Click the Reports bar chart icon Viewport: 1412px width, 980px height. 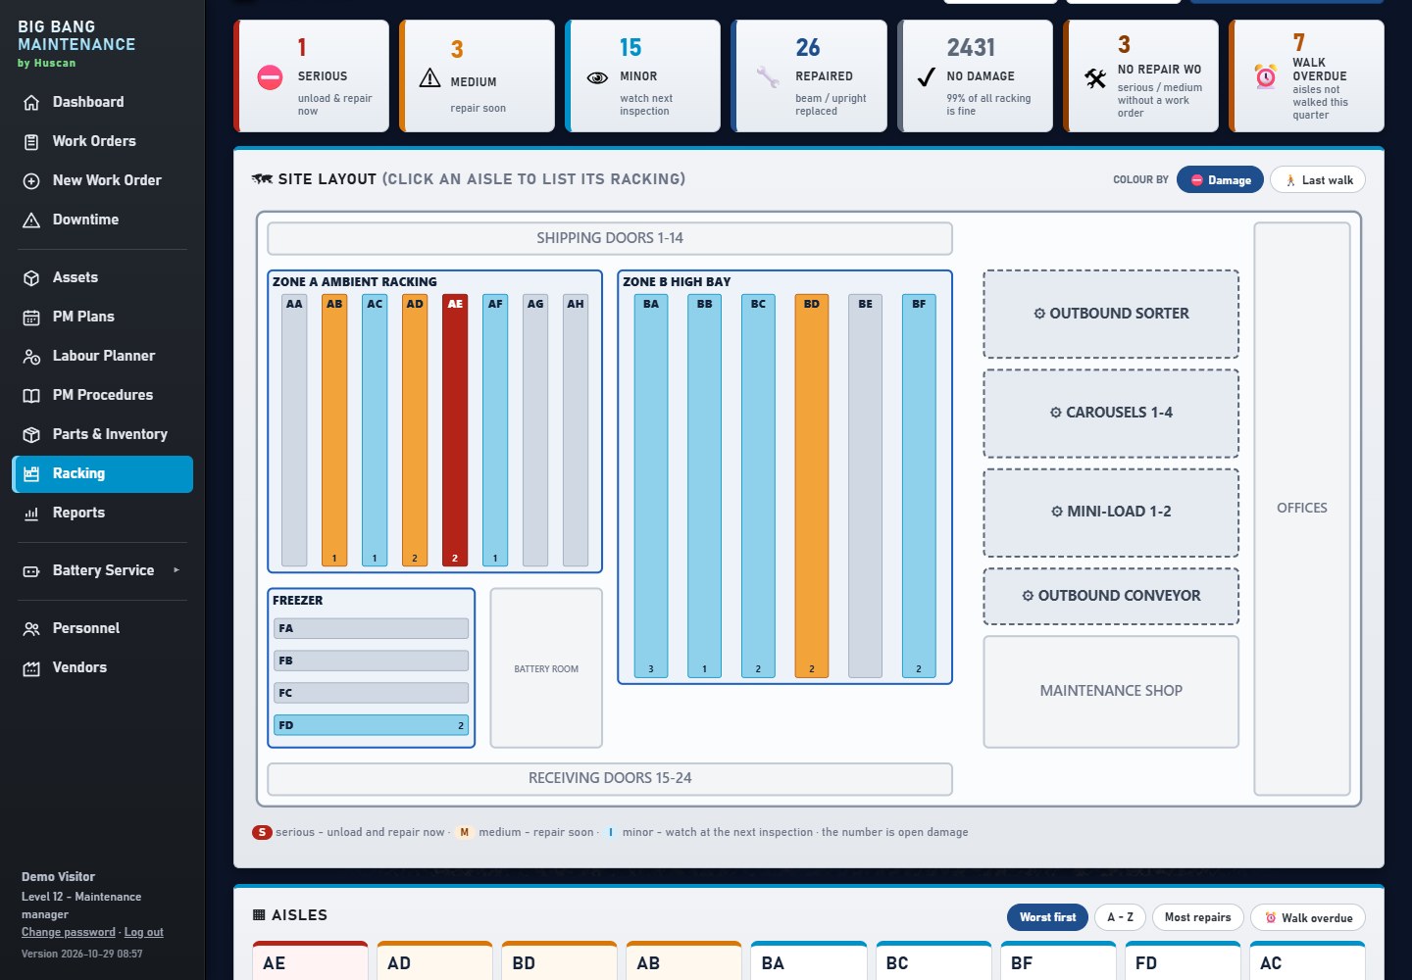pyautogui.click(x=31, y=513)
